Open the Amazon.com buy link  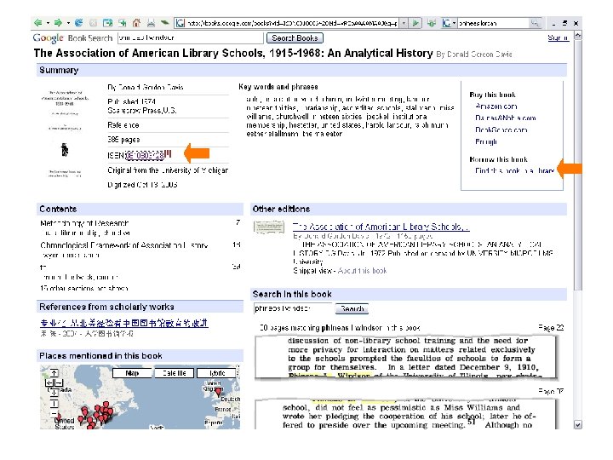click(496, 106)
